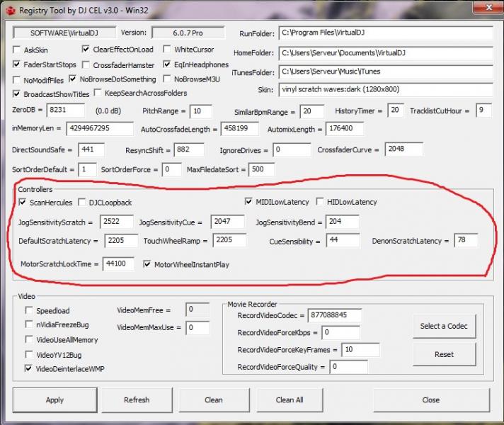The width and height of the screenshot is (504, 425).
Task: Click the Skin name field
Action: coord(386,90)
